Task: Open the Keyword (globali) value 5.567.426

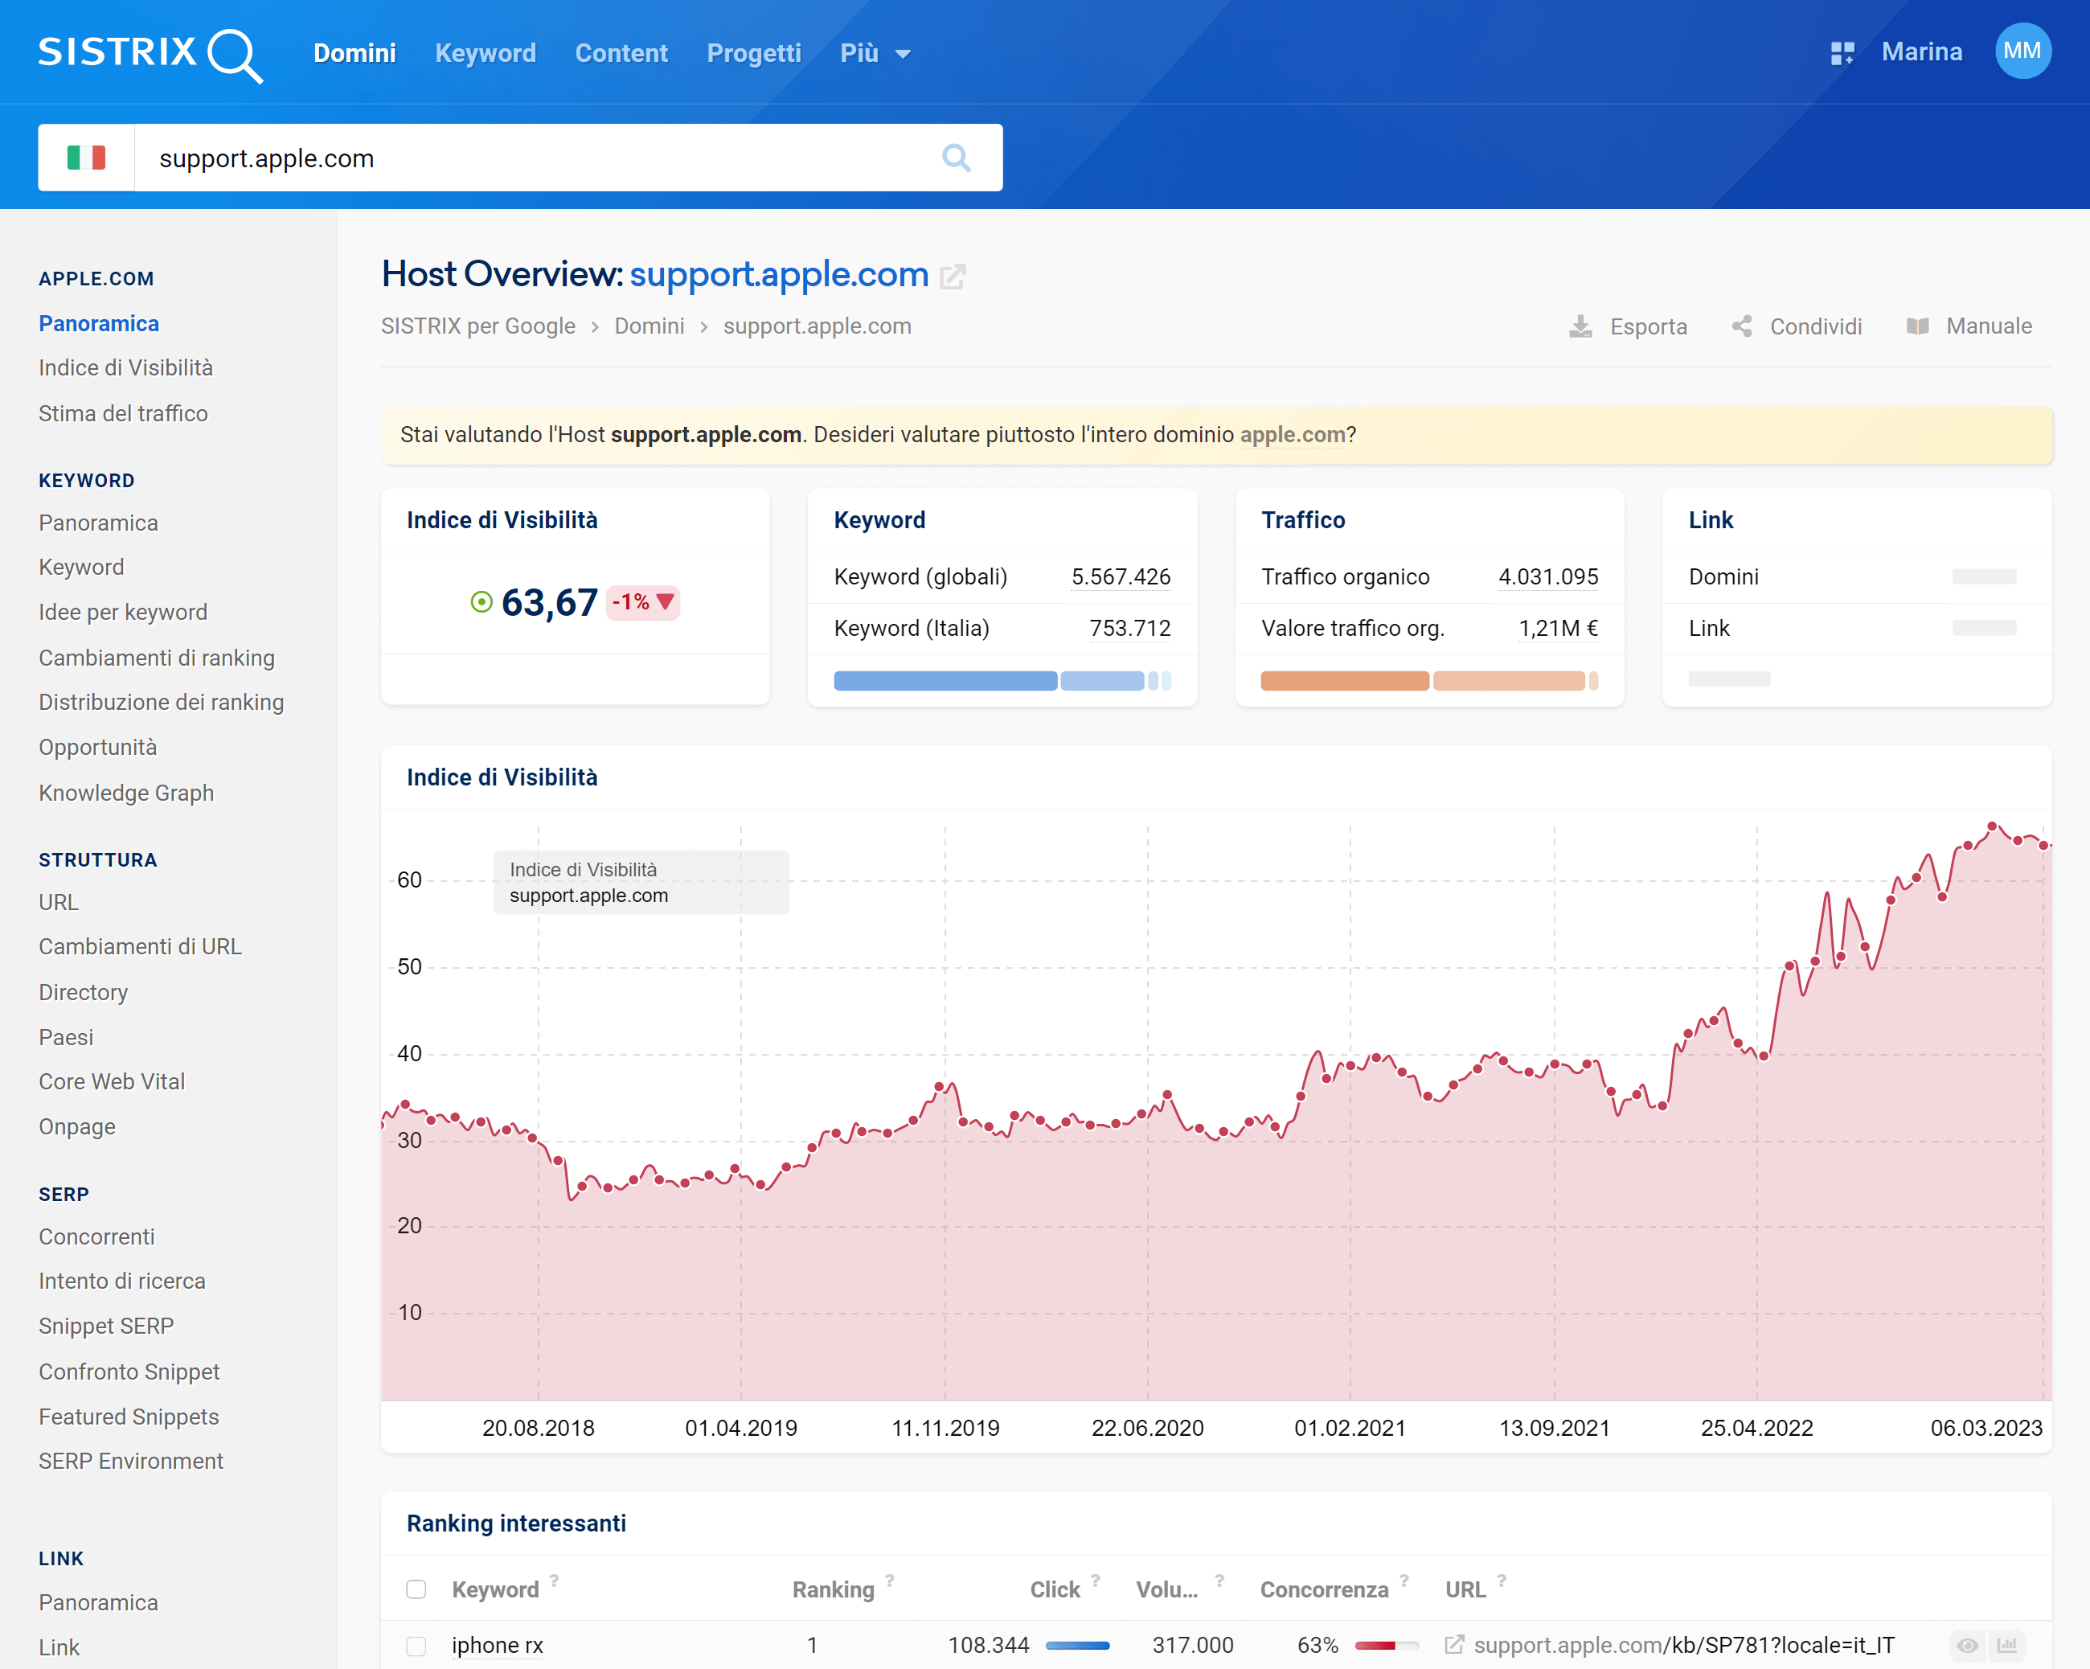Action: click(1121, 577)
